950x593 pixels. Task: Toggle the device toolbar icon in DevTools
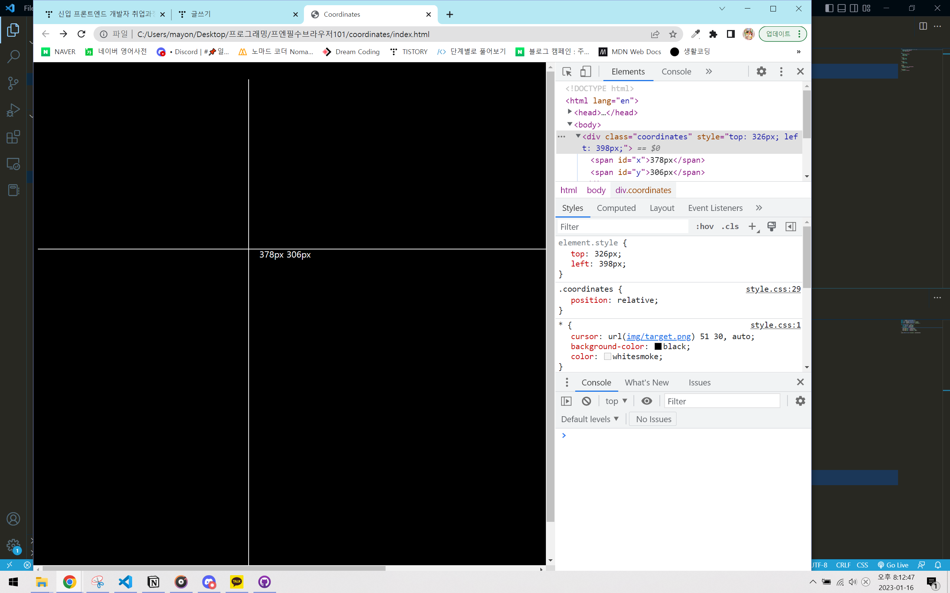(585, 72)
